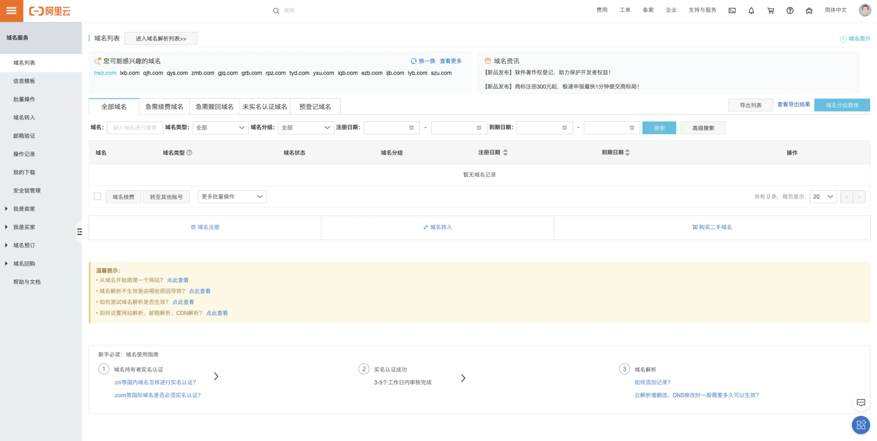This screenshot has height=441, width=877.
Task: Click the blue floating apps grid button
Action: click(x=861, y=425)
